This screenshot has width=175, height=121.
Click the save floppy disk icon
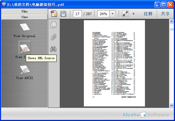click(x=63, y=14)
